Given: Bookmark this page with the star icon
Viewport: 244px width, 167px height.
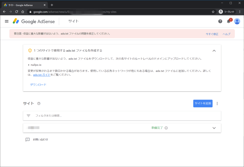Looking at the screenshot, I should click(x=213, y=12).
